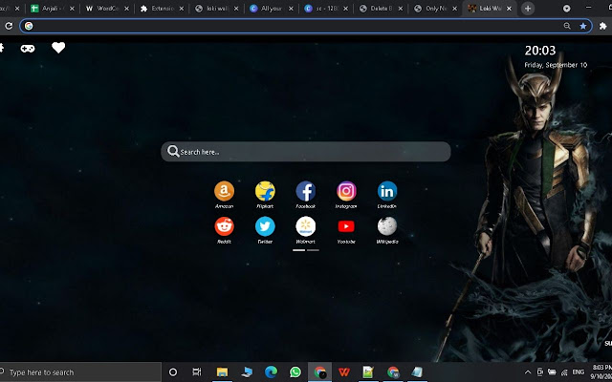Image resolution: width=612 pixels, height=382 pixels.
Task: Switch to the Delete B tab
Action: pyautogui.click(x=381, y=9)
